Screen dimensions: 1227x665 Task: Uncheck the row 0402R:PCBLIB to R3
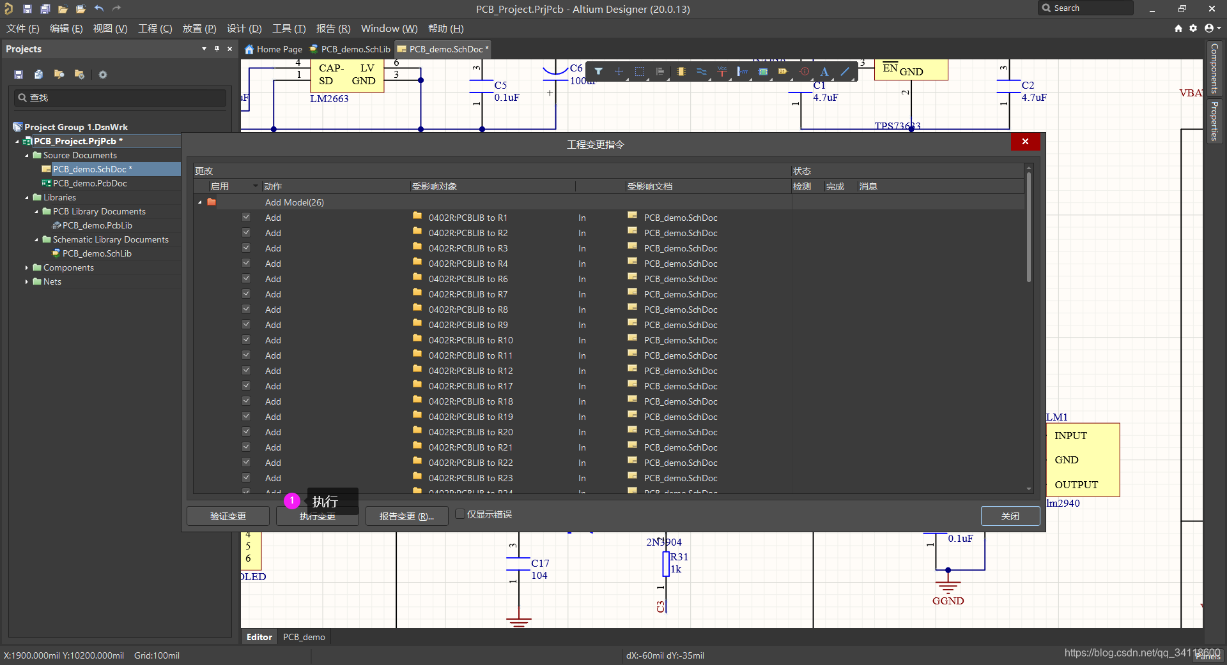tap(246, 248)
